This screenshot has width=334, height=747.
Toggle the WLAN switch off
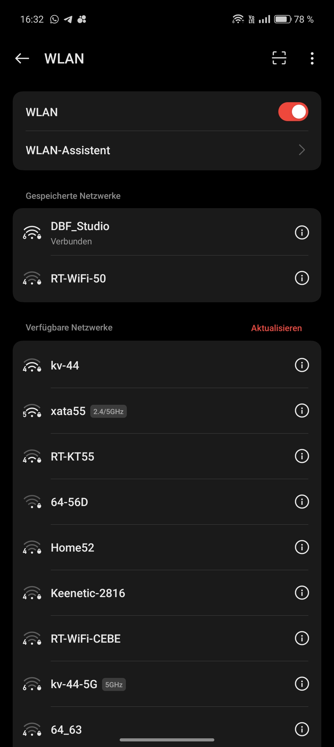point(293,112)
